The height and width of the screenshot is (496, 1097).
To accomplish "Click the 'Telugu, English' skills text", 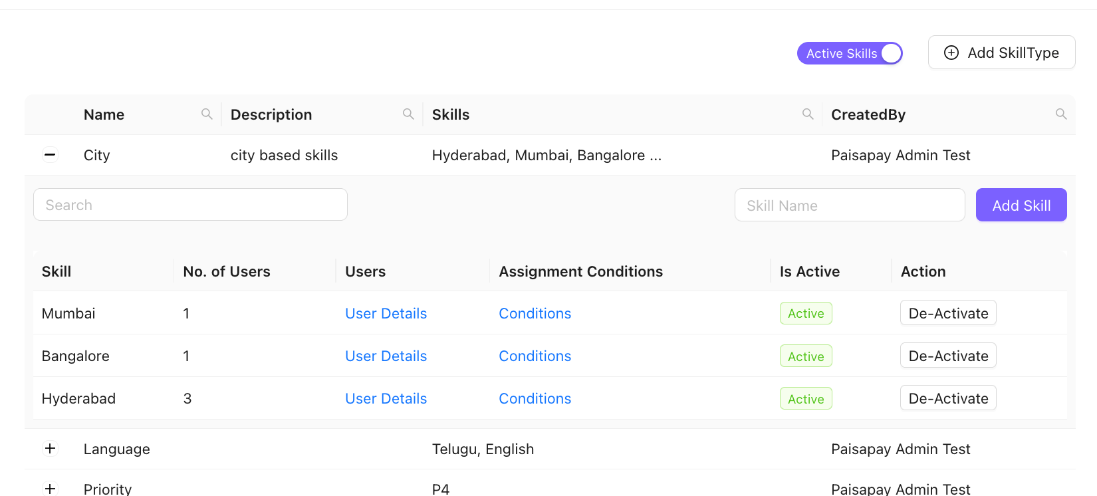I will [483, 449].
